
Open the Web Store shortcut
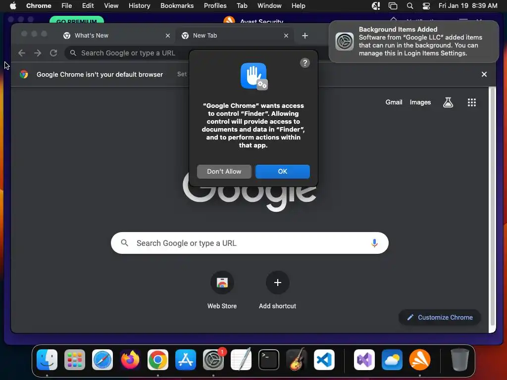[222, 290]
